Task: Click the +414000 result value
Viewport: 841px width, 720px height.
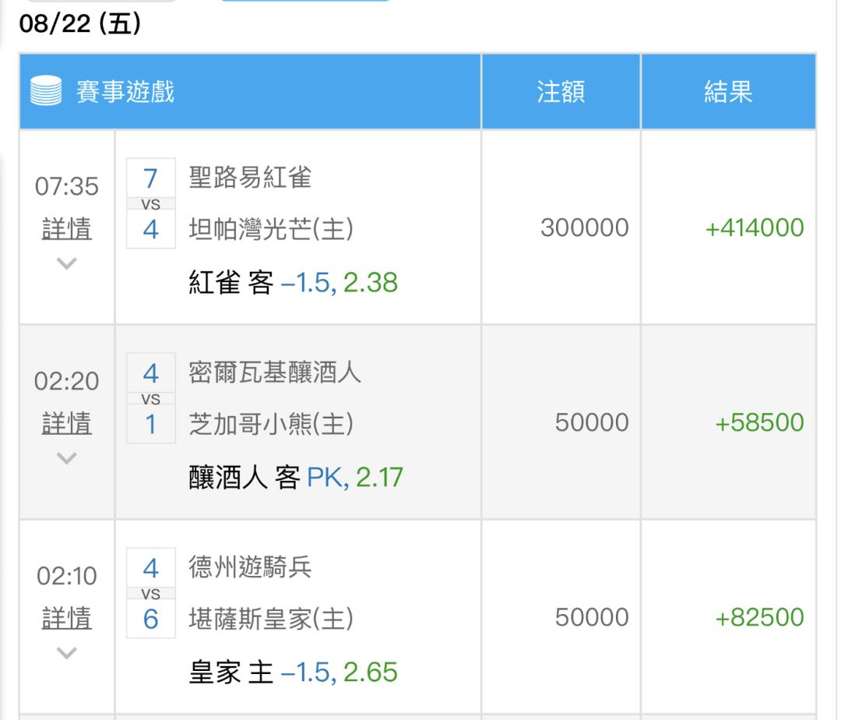Action: (x=754, y=228)
